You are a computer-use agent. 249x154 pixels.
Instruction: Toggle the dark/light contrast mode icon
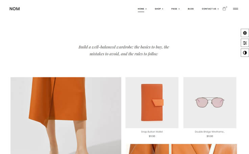point(245,53)
